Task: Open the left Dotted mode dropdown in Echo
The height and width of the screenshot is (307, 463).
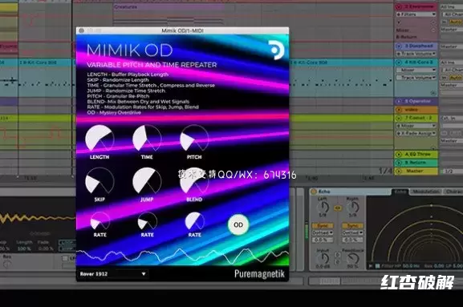Action: pos(323,232)
